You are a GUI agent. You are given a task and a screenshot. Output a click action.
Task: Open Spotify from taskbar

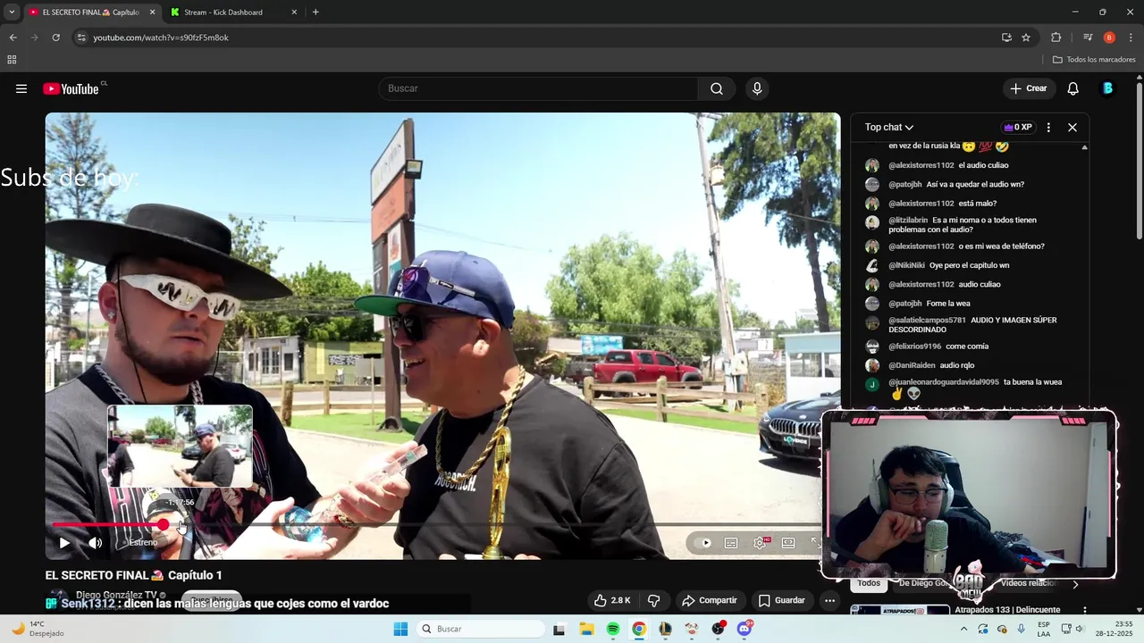tap(613, 629)
